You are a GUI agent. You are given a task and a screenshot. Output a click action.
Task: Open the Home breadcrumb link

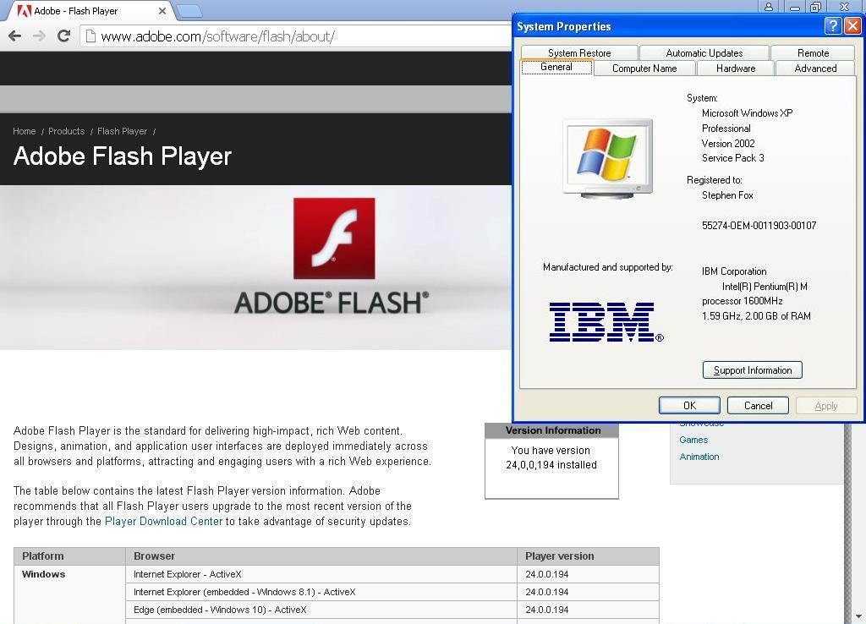(25, 131)
